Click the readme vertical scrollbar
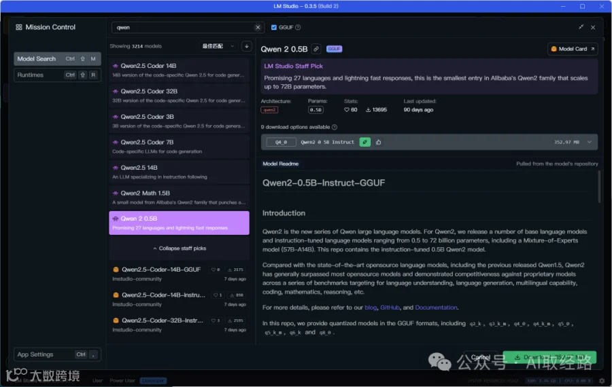This screenshot has height=387, width=612. pos(599,187)
